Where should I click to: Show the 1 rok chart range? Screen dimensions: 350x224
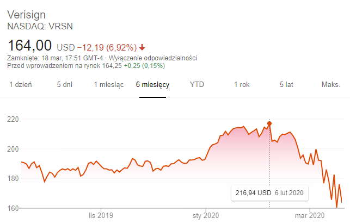pyautogui.click(x=242, y=85)
